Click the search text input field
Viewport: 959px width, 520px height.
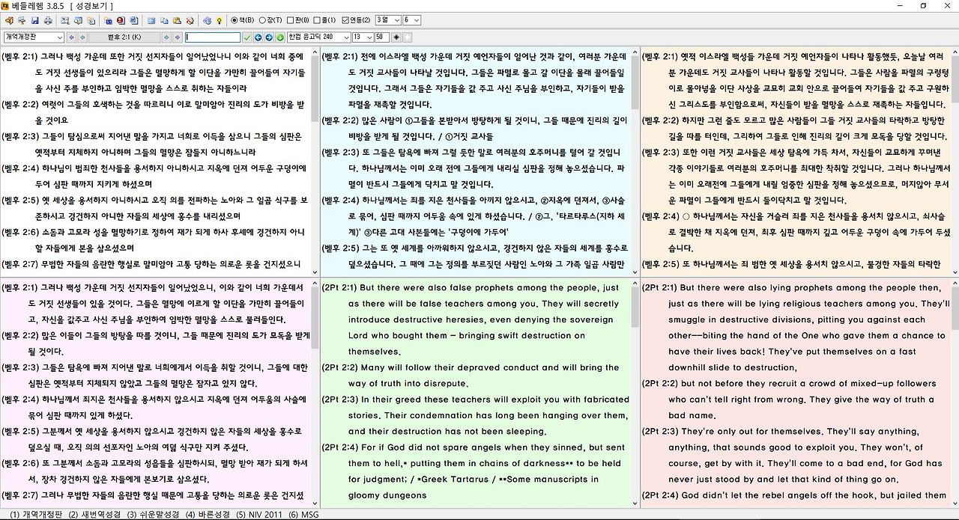click(x=213, y=37)
